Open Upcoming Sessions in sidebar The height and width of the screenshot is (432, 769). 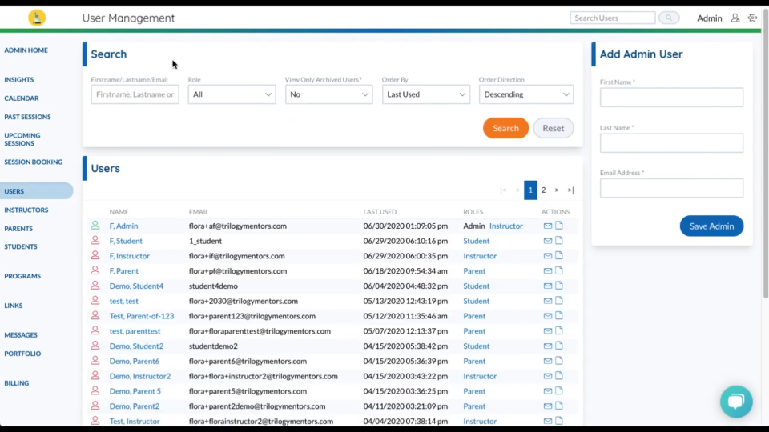pyautogui.click(x=22, y=139)
